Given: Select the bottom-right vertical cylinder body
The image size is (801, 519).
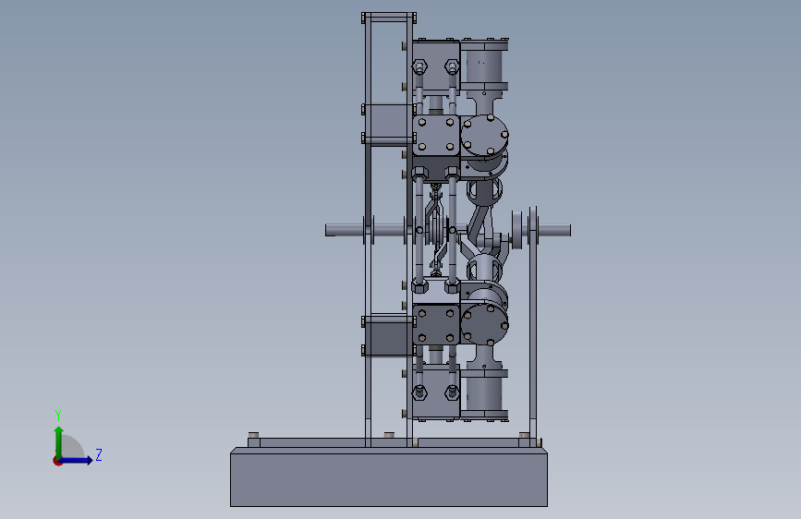Looking at the screenshot, I should pos(484,393).
